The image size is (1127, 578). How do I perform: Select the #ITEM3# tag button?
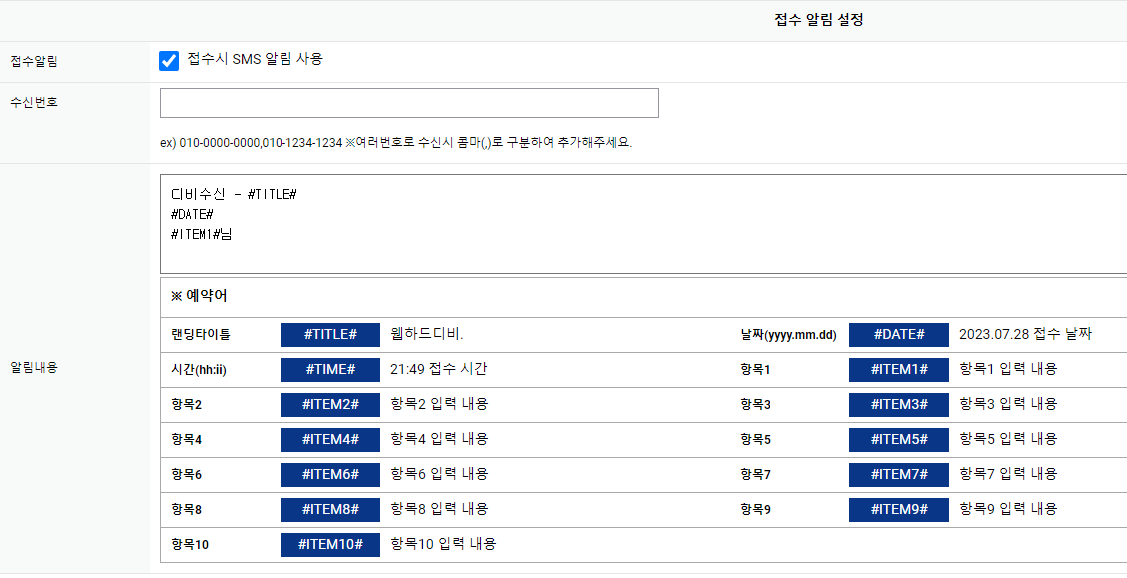898,404
